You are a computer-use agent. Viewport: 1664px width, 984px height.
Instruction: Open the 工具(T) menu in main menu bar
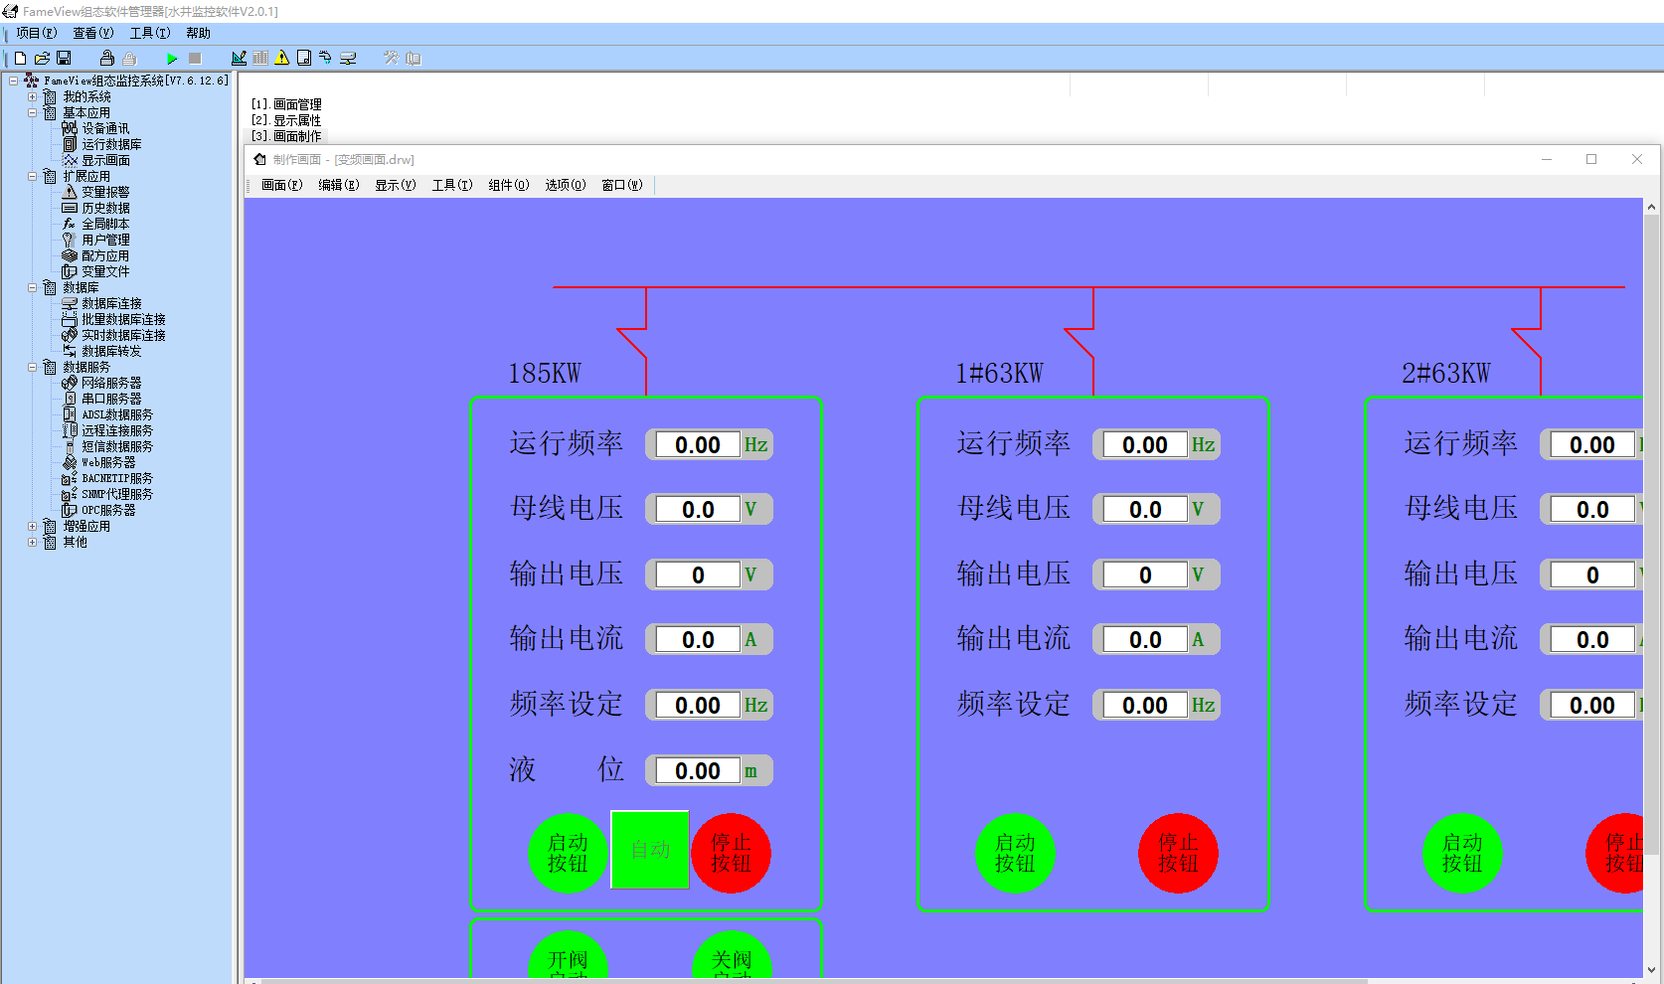149,33
